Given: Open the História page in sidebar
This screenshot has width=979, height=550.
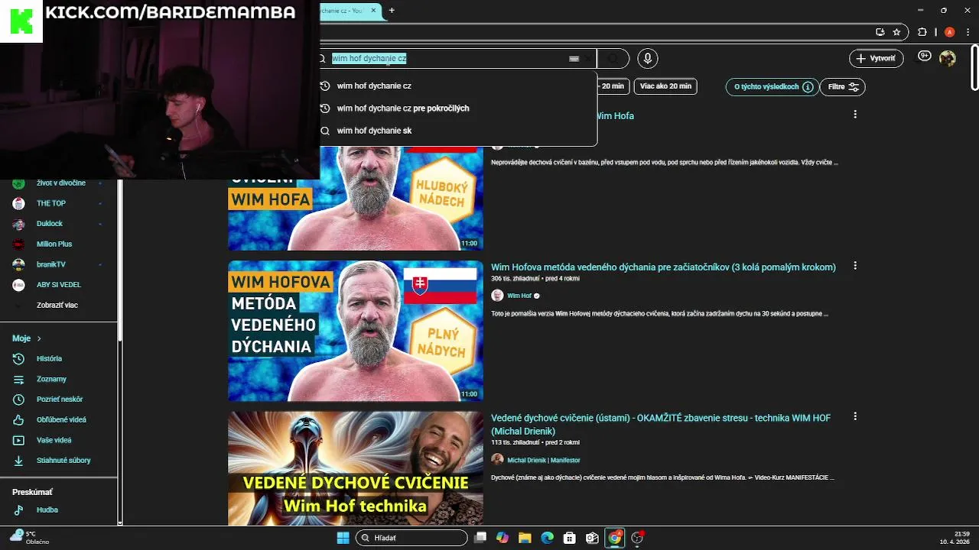Looking at the screenshot, I should [49, 358].
